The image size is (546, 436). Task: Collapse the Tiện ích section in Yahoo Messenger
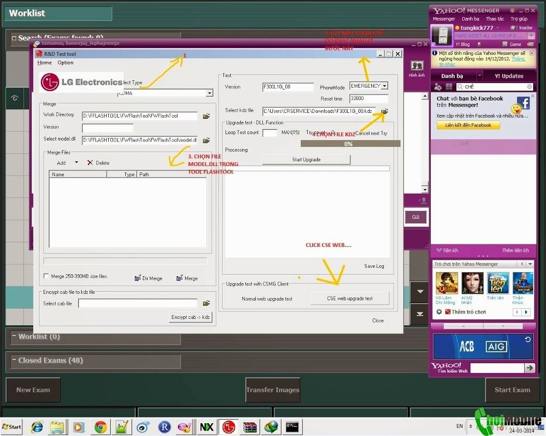(439, 250)
